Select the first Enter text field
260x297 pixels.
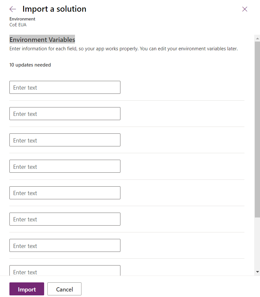65,87
